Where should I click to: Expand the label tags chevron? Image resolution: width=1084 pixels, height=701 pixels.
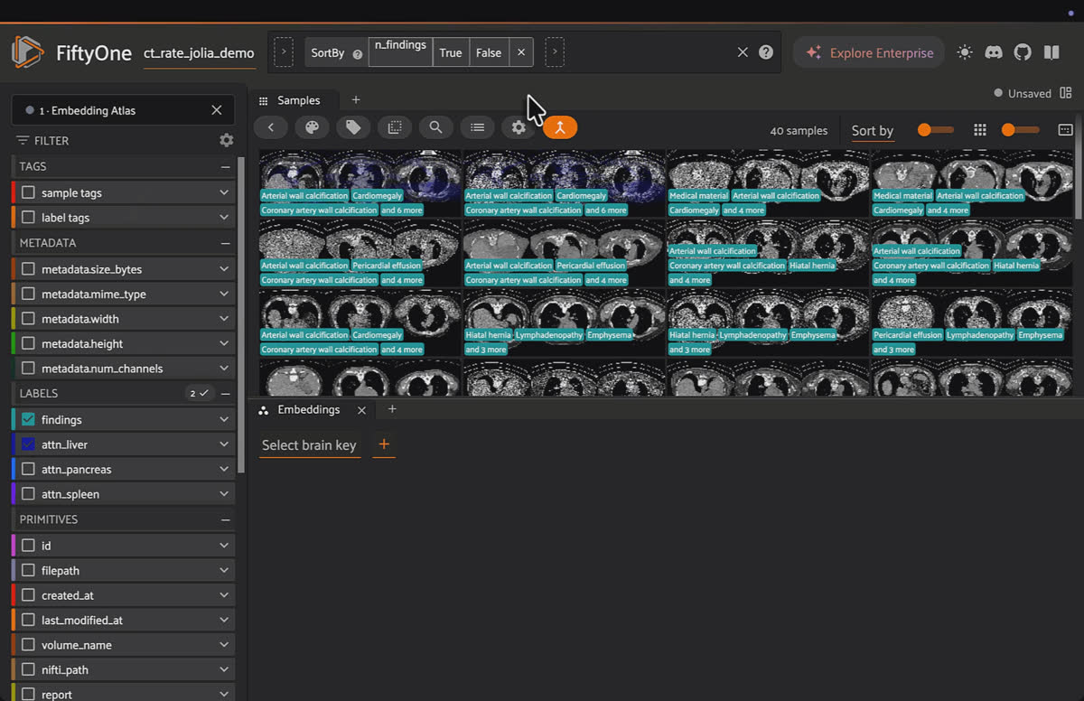pyautogui.click(x=224, y=218)
